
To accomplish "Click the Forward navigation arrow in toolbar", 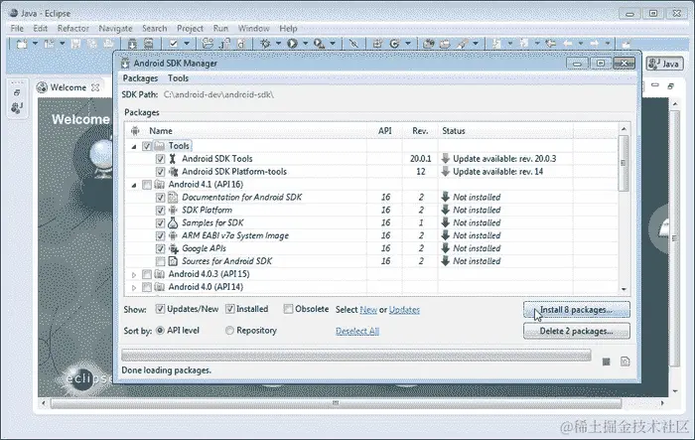I will pos(595,44).
